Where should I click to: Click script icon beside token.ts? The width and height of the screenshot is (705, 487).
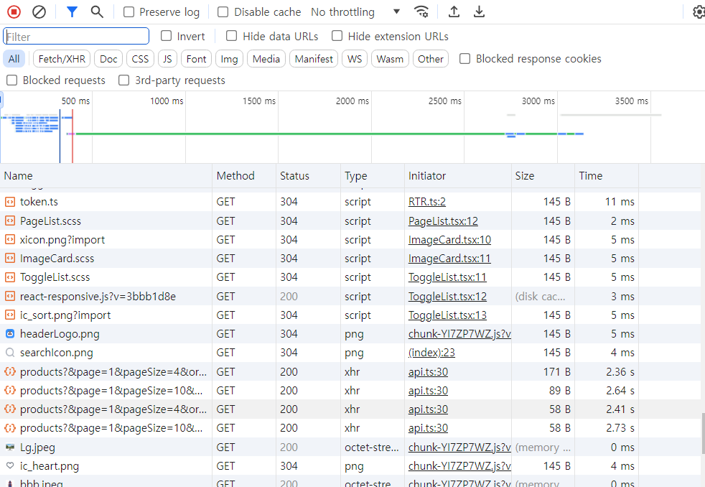click(10, 202)
